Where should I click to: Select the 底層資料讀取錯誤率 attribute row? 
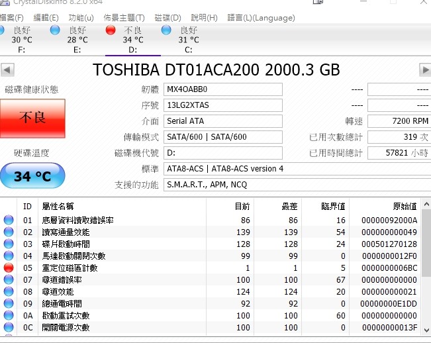pos(211,220)
